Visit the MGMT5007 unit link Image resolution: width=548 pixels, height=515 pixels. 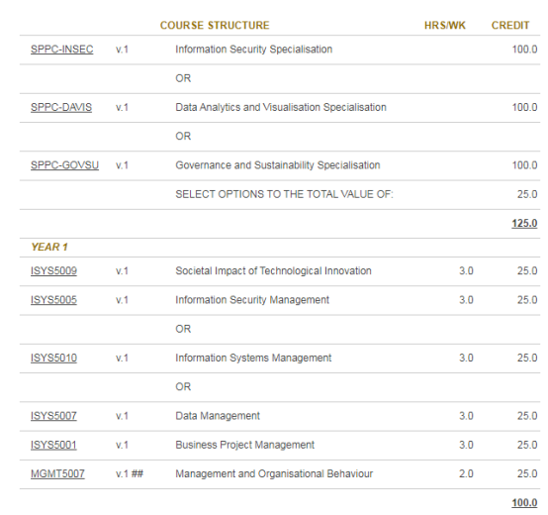tap(57, 474)
